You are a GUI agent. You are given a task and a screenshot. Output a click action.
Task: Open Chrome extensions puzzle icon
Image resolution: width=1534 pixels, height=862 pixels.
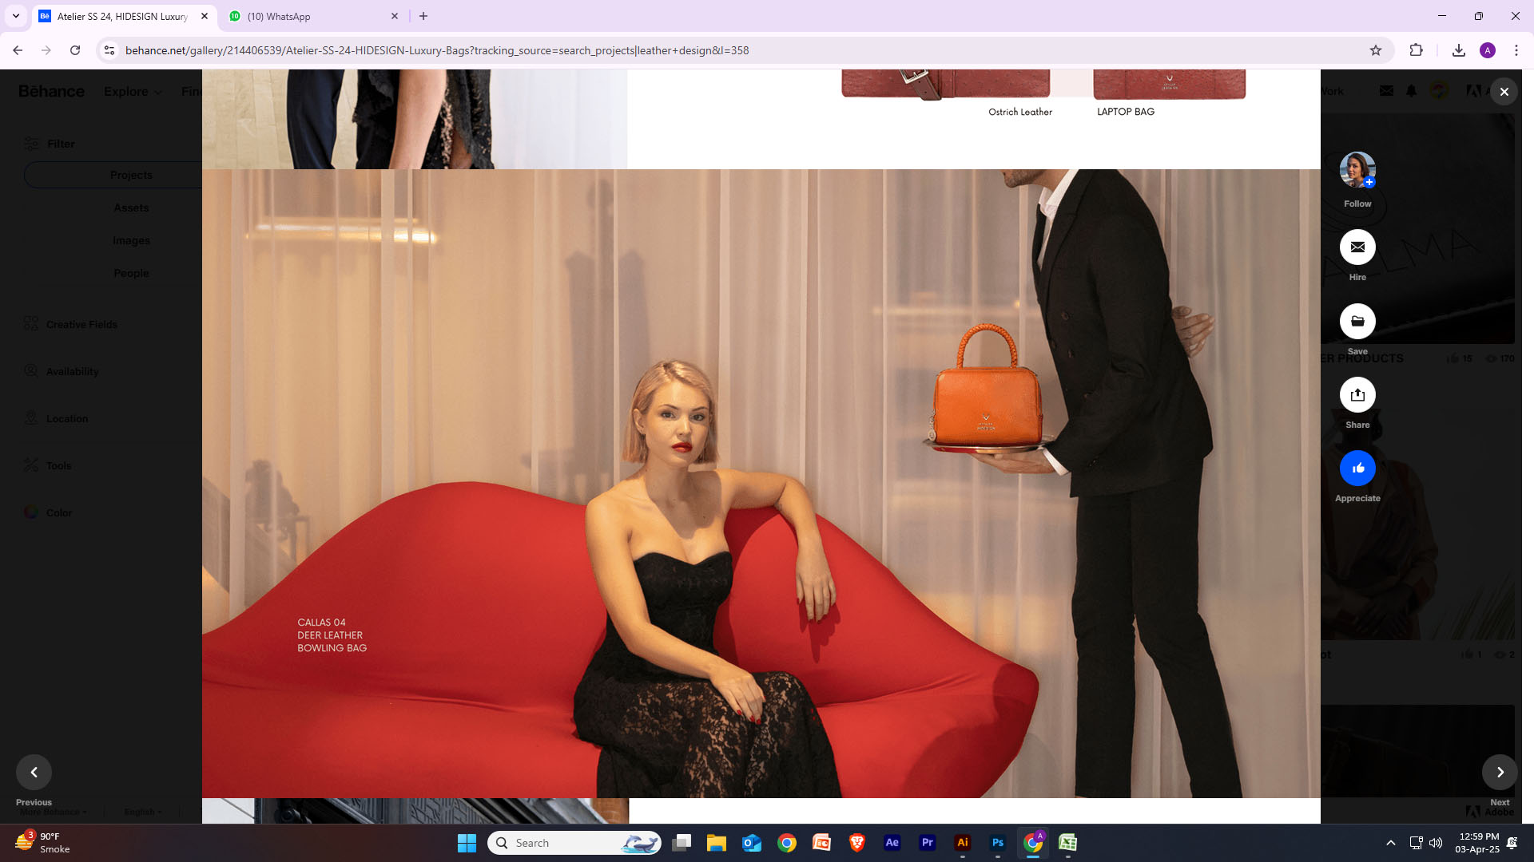[1416, 50]
